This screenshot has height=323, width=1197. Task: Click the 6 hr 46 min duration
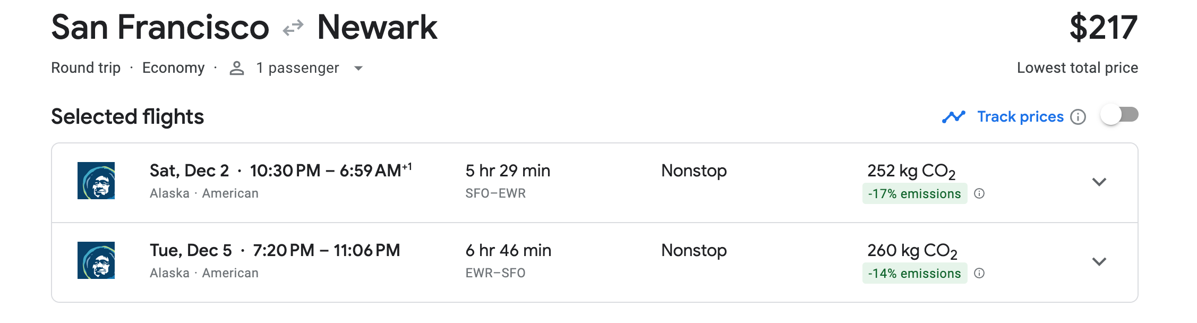[508, 250]
